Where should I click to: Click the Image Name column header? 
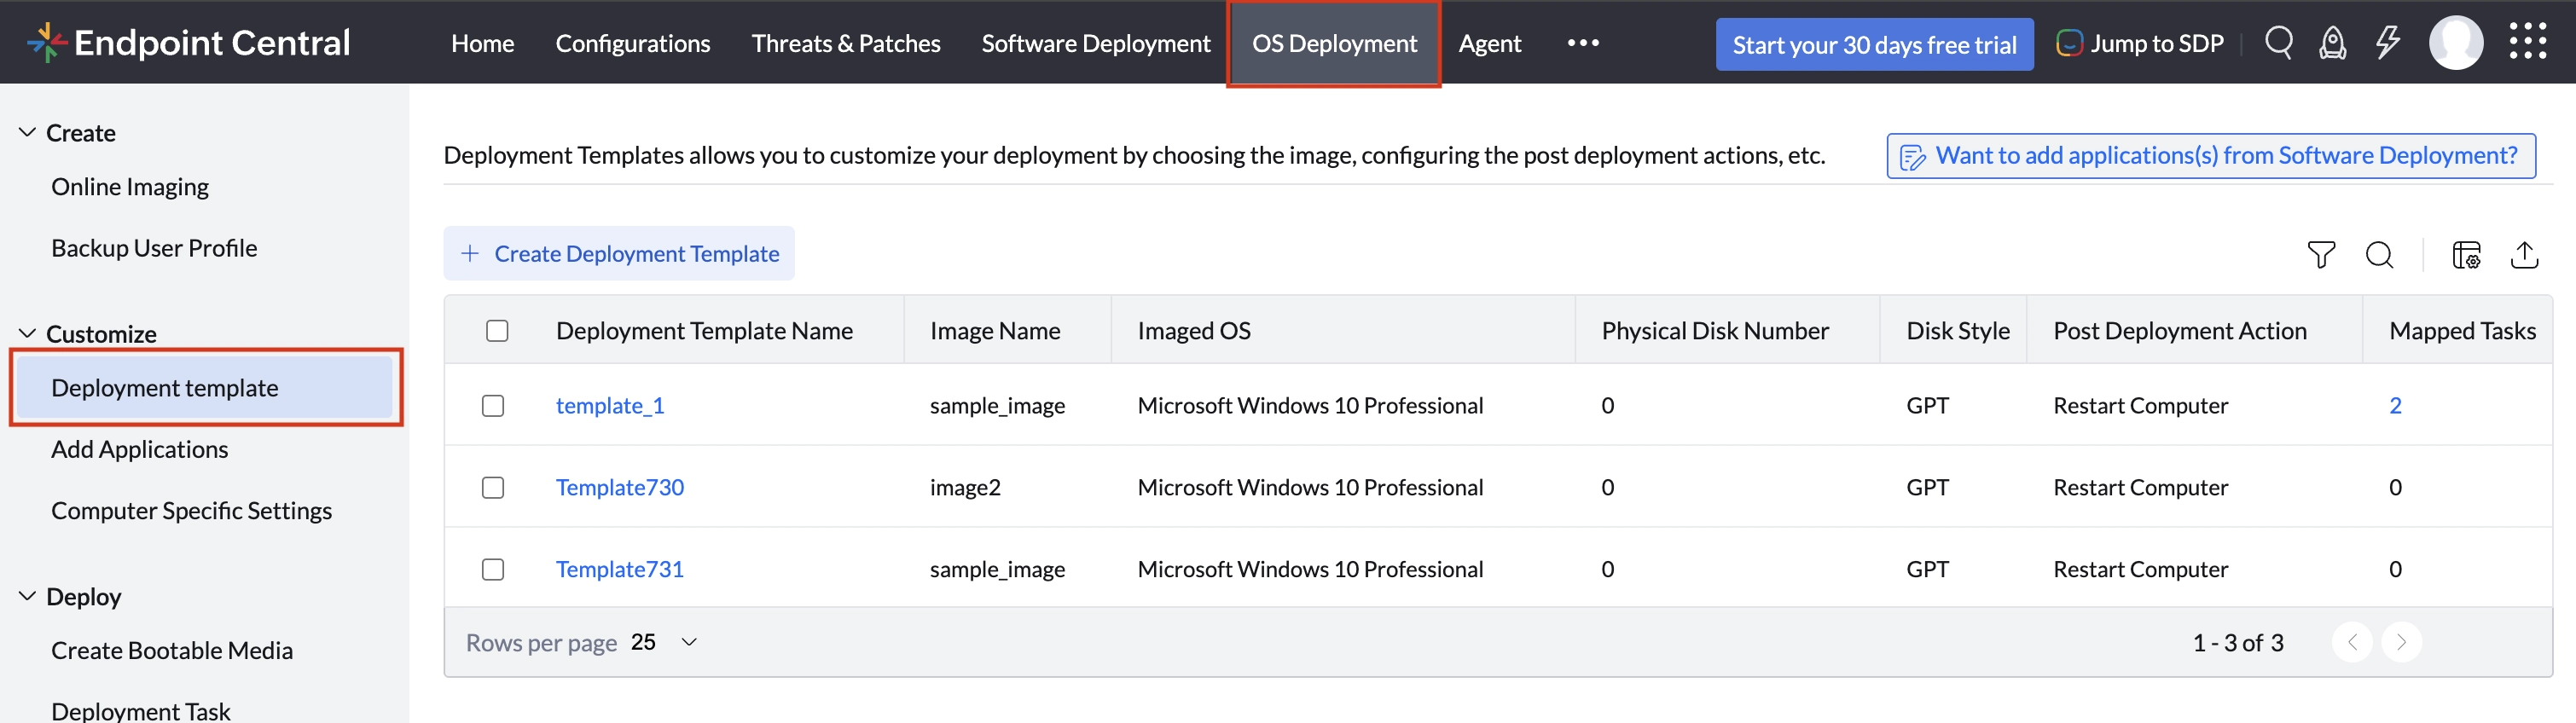pos(995,331)
